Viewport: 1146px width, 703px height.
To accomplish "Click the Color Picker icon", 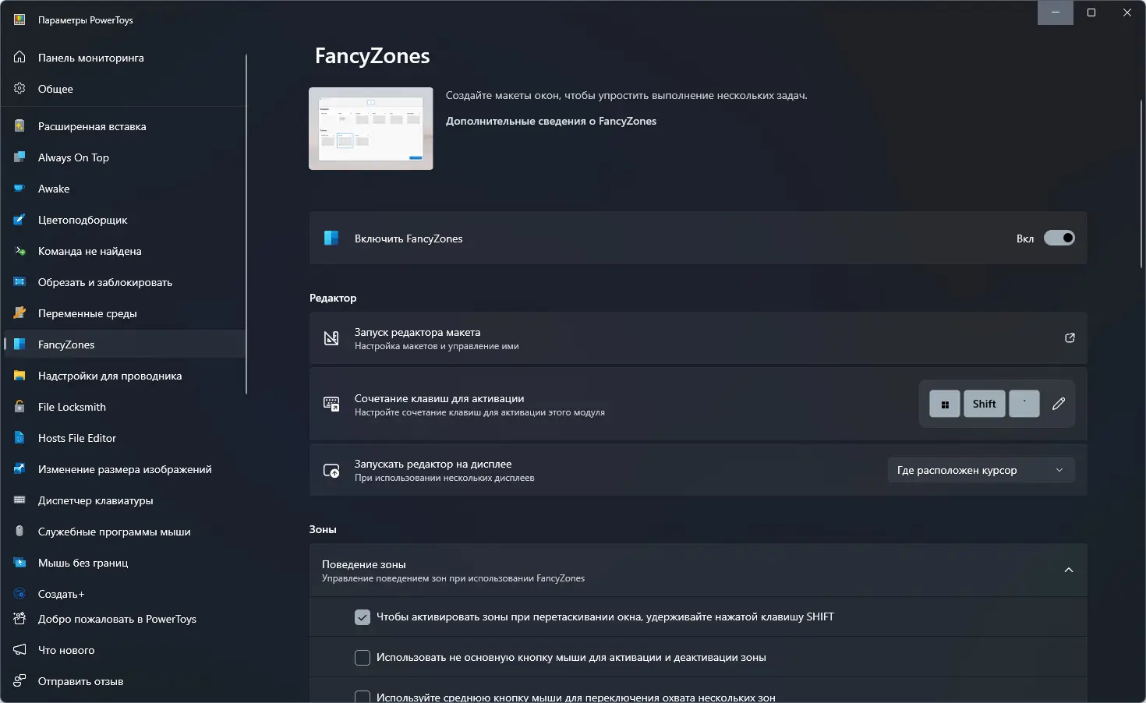I will click(19, 219).
